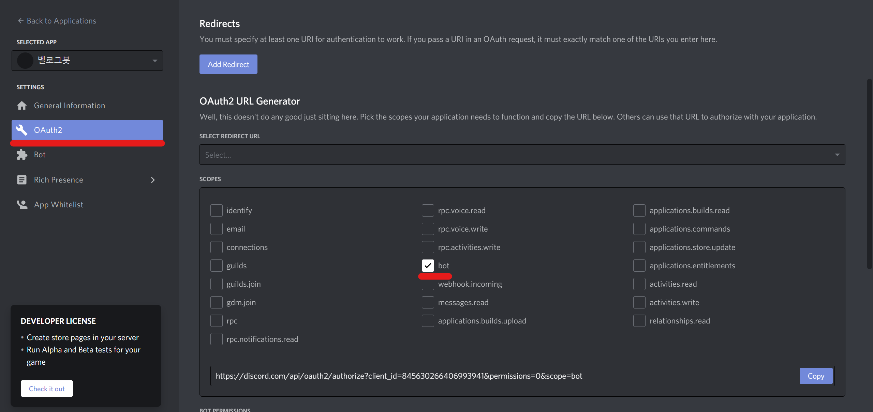Open the selected app dropdown arrow
The image size is (873, 412).
[x=155, y=60]
